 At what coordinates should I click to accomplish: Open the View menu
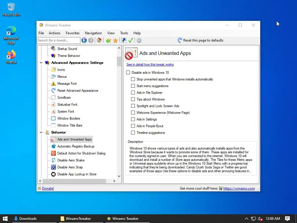111,33
